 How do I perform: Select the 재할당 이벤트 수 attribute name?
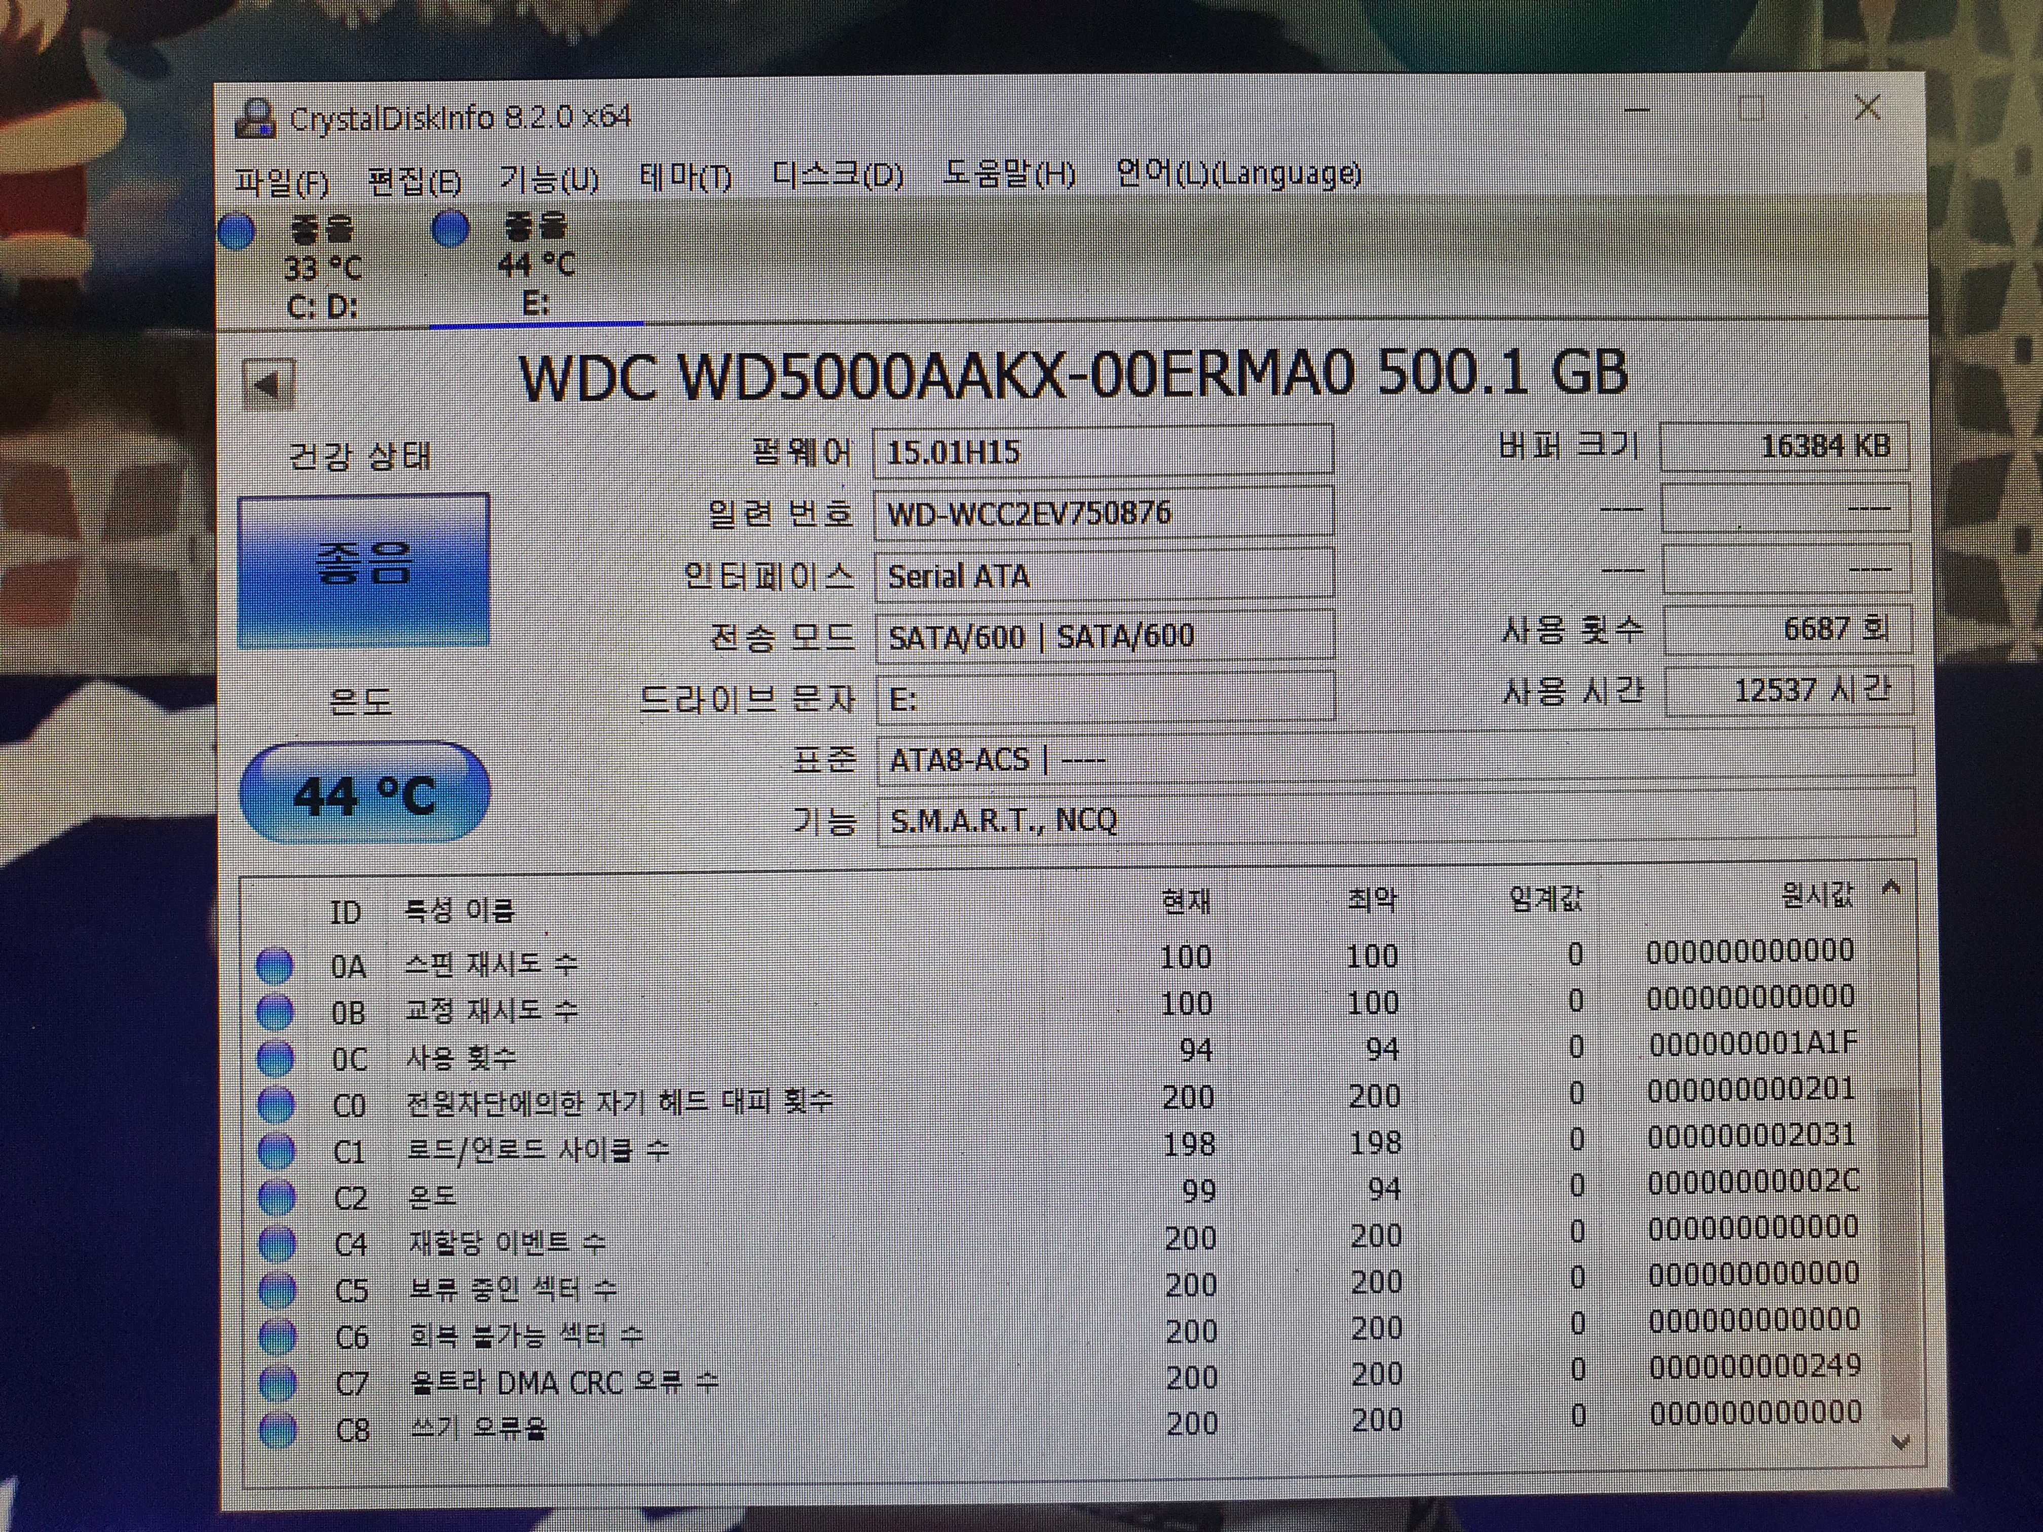(x=507, y=1243)
